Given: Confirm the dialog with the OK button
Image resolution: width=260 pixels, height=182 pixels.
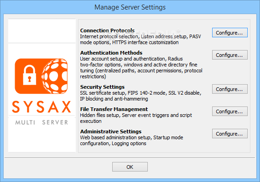Looking at the screenshot, I should point(130,167).
